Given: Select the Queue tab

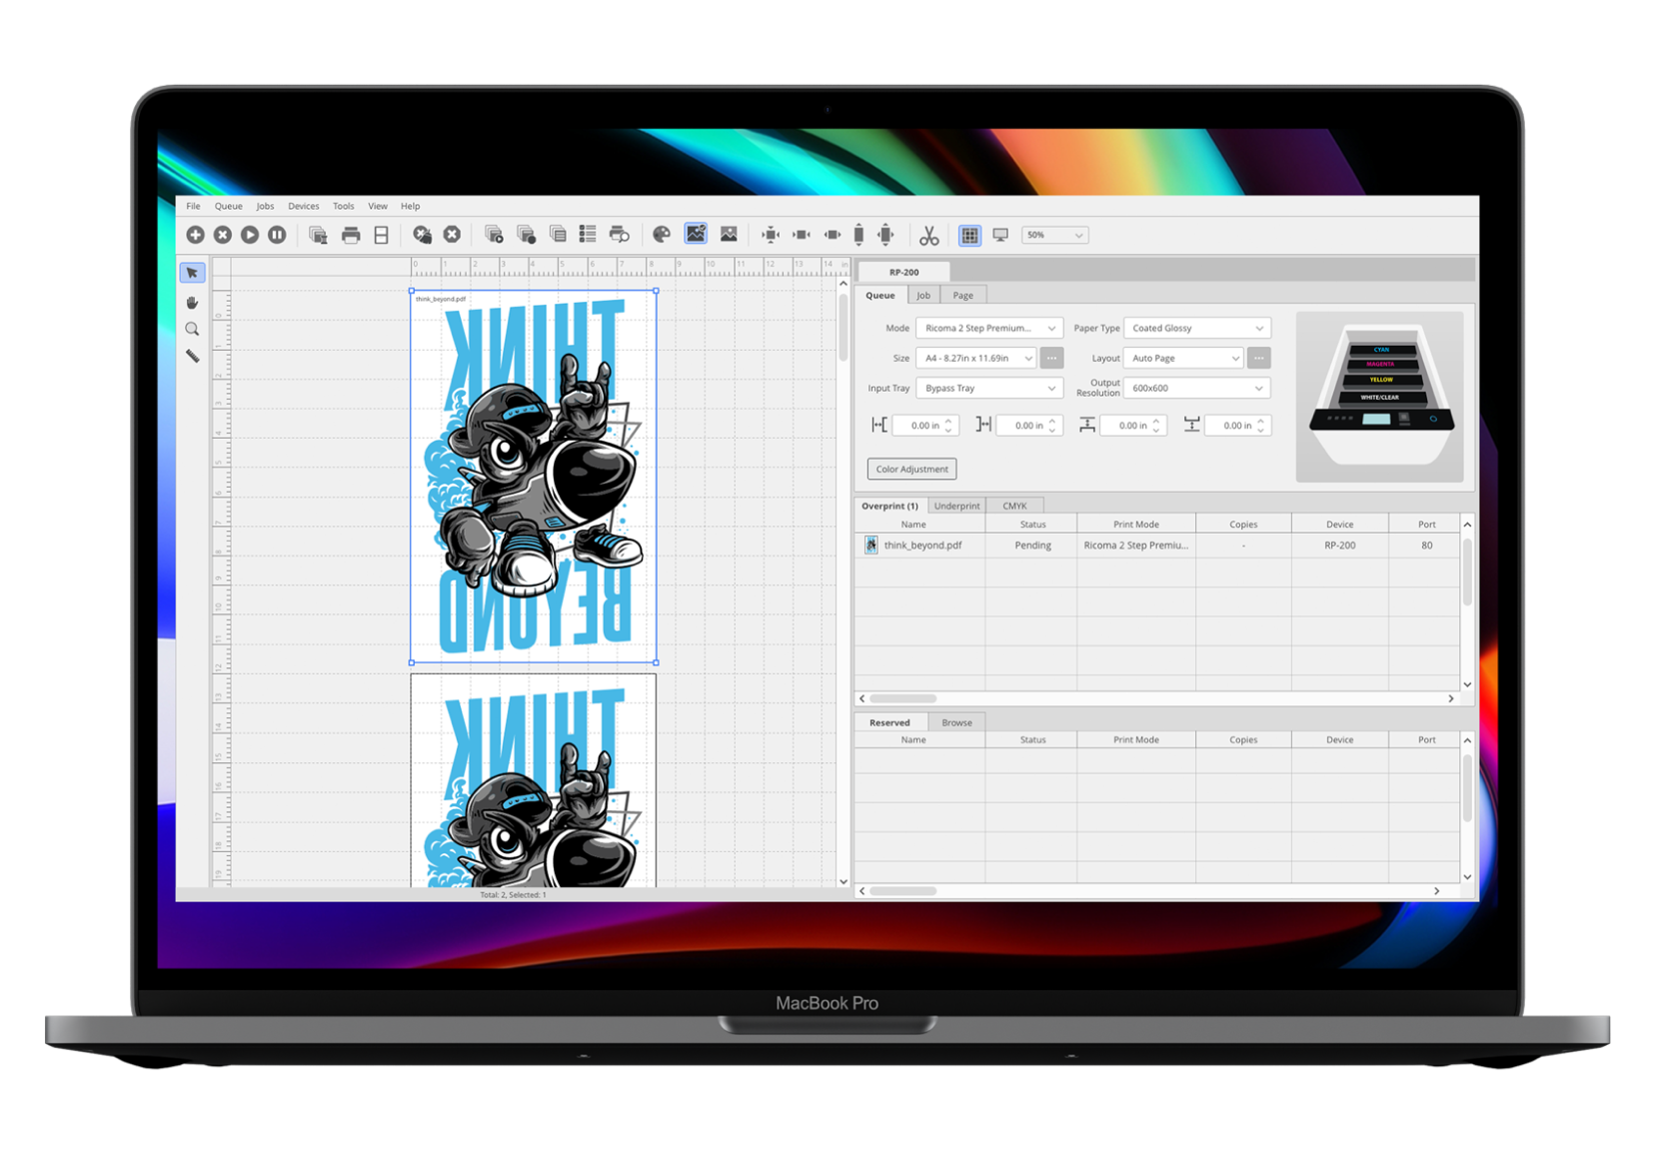Looking at the screenshot, I should [880, 295].
